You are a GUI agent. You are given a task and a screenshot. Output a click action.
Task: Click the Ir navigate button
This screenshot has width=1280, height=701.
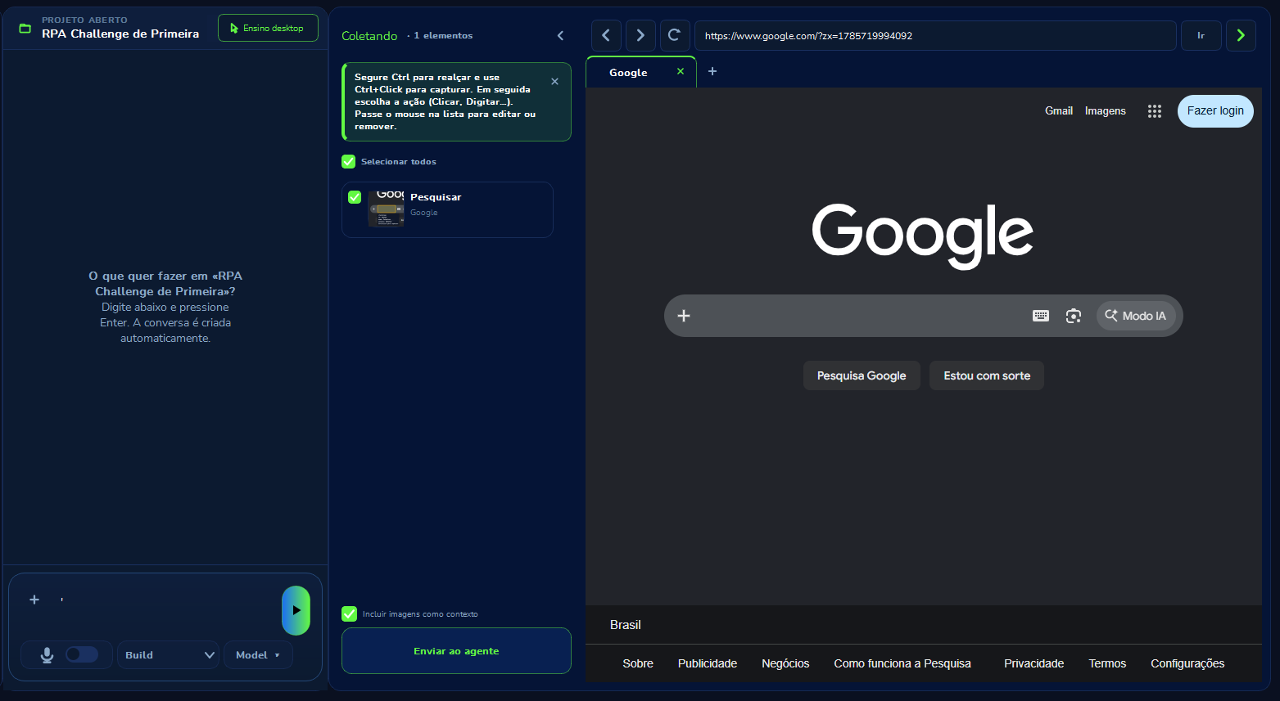click(1201, 35)
